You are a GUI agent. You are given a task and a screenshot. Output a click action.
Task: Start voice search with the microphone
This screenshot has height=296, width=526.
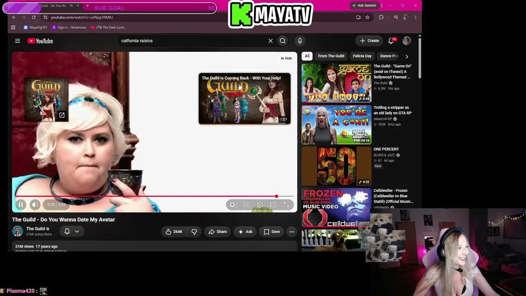[x=300, y=41]
